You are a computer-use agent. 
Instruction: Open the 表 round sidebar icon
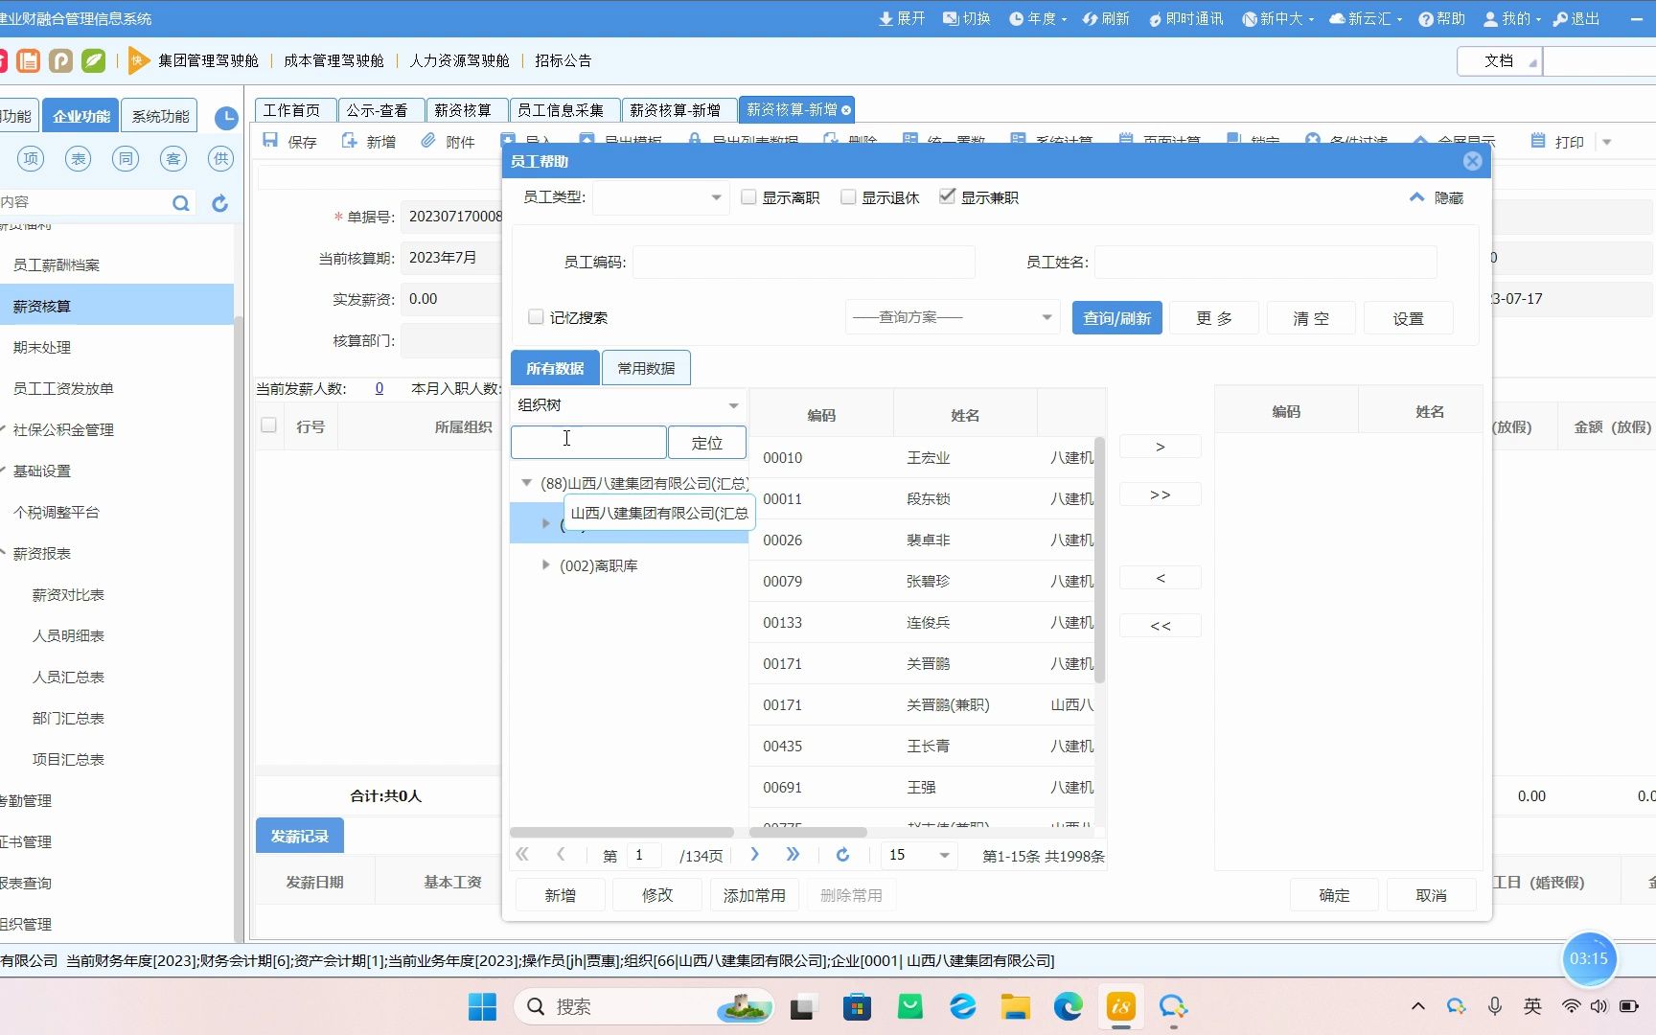click(x=78, y=159)
